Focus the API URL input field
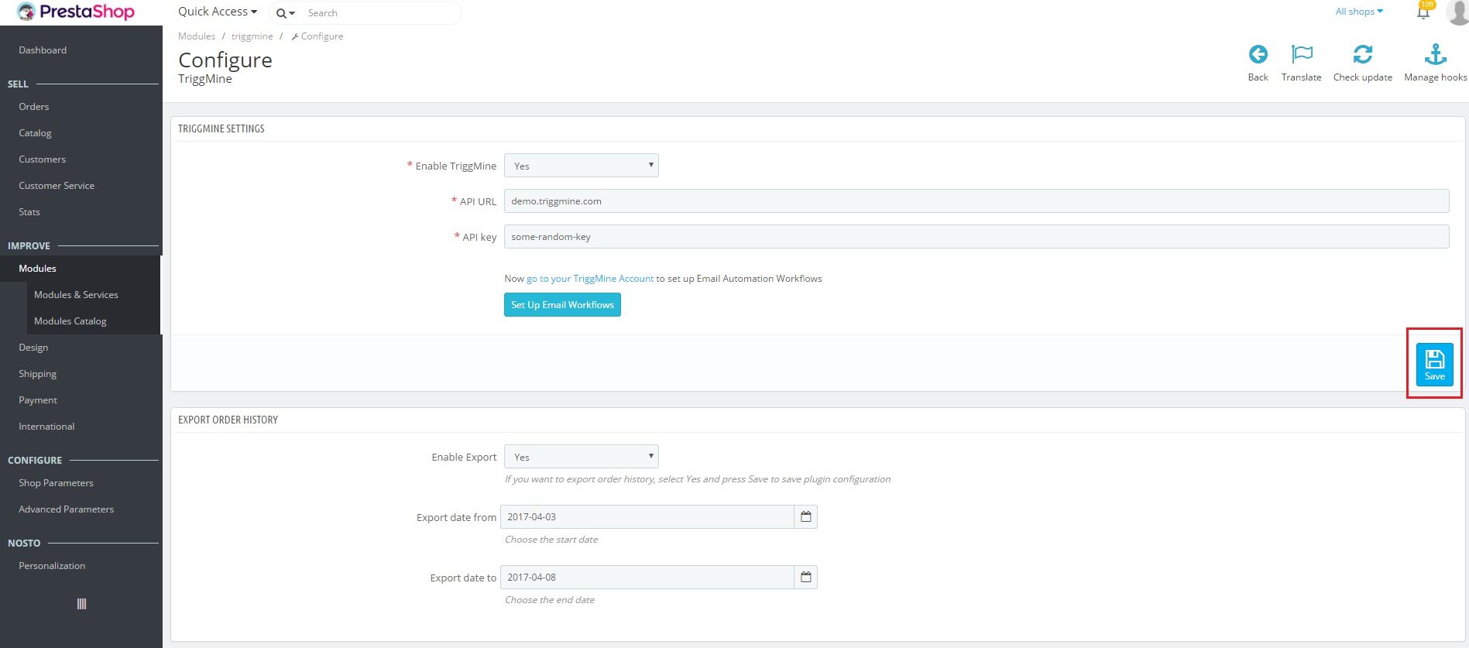The height and width of the screenshot is (648, 1469). click(976, 201)
